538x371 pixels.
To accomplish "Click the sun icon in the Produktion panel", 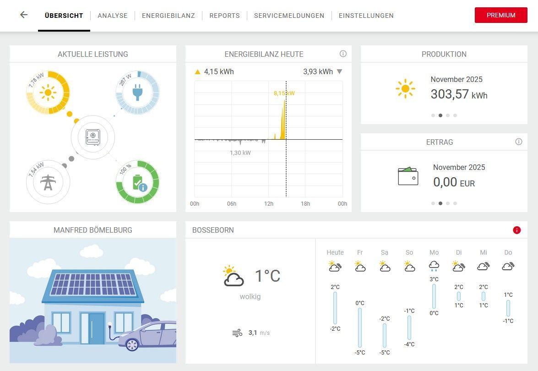I will [405, 88].
